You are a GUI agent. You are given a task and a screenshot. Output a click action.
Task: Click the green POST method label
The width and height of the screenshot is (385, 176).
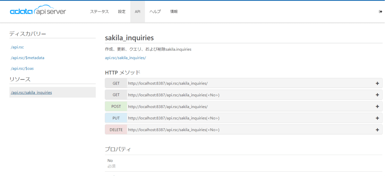click(x=116, y=106)
